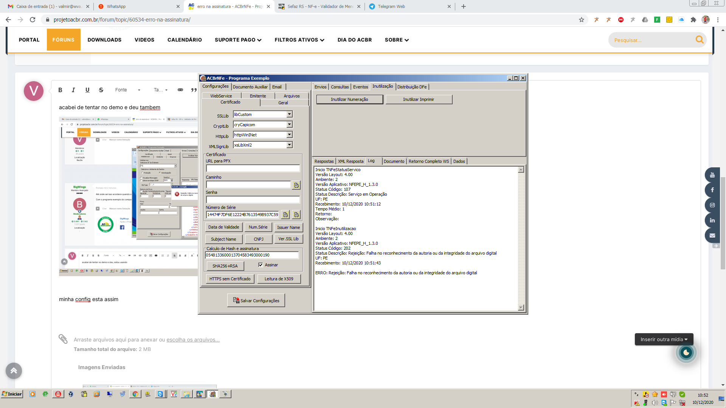726x408 pixels.
Task: Toggle the Assinar checkbox
Action: coord(261,265)
